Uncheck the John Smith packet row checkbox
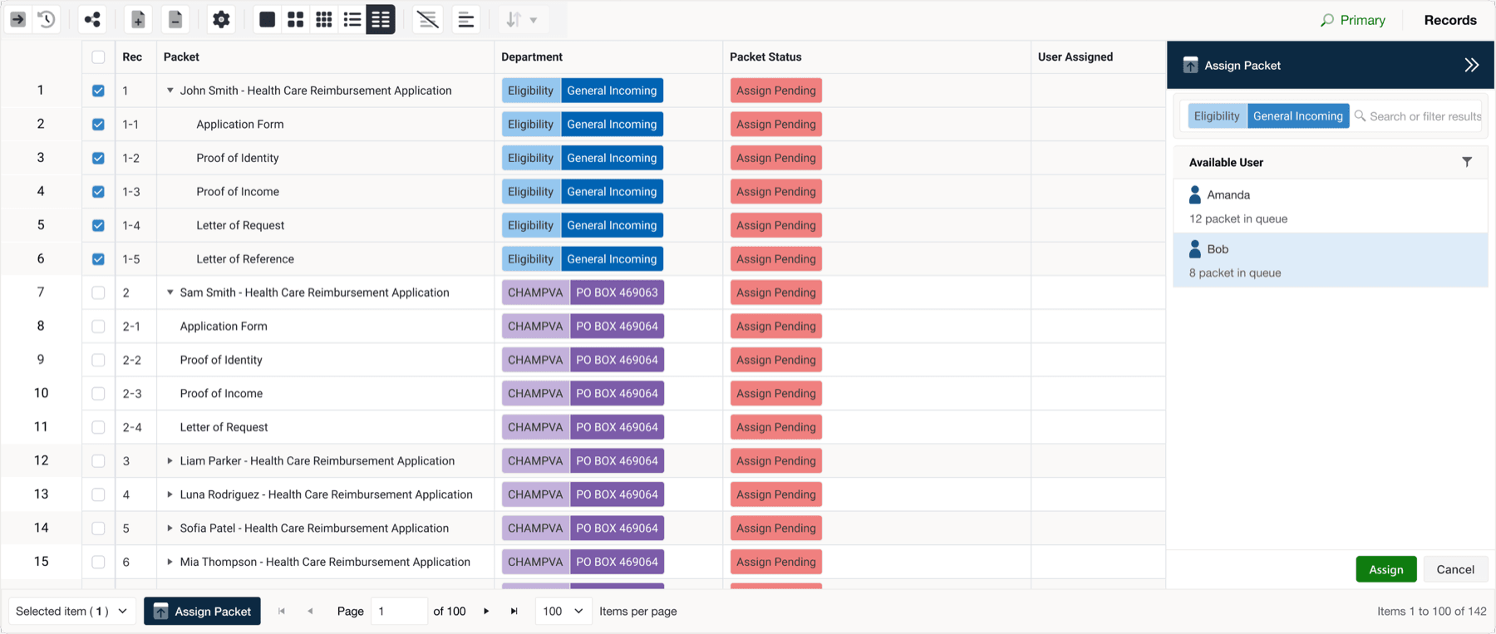This screenshot has height=634, width=1496. (98, 91)
